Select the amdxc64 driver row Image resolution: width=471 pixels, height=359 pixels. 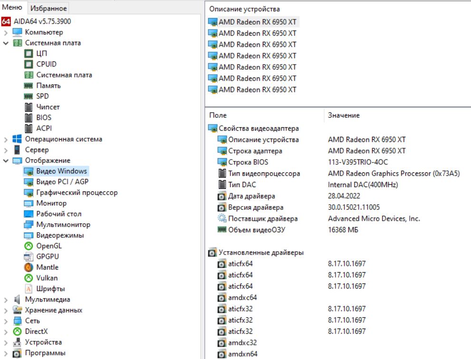coord(242,298)
